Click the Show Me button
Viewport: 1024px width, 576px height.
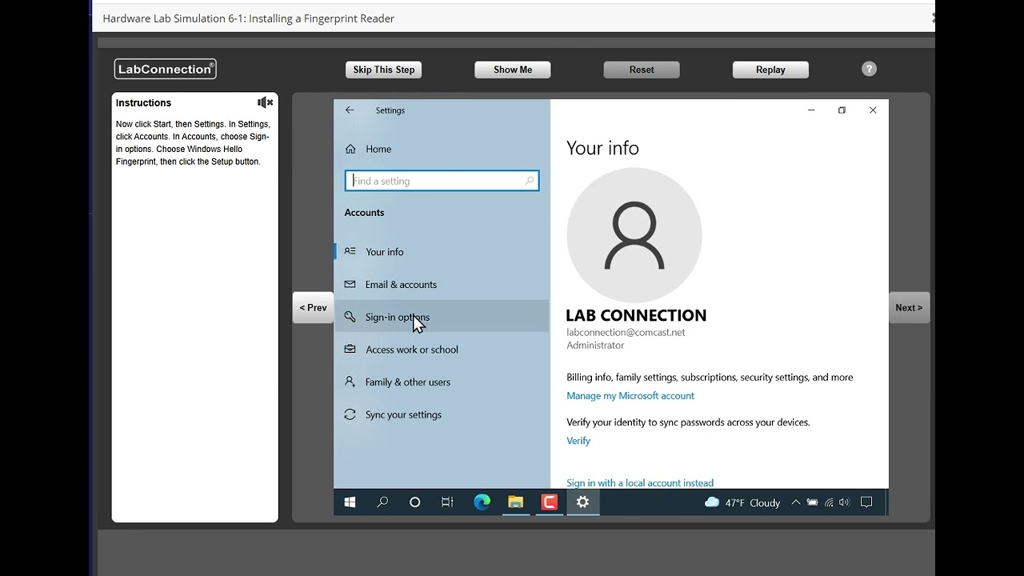(x=513, y=70)
